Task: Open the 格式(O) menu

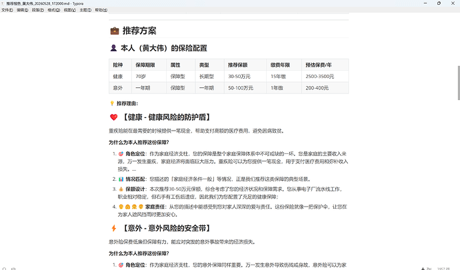Action: point(54,10)
